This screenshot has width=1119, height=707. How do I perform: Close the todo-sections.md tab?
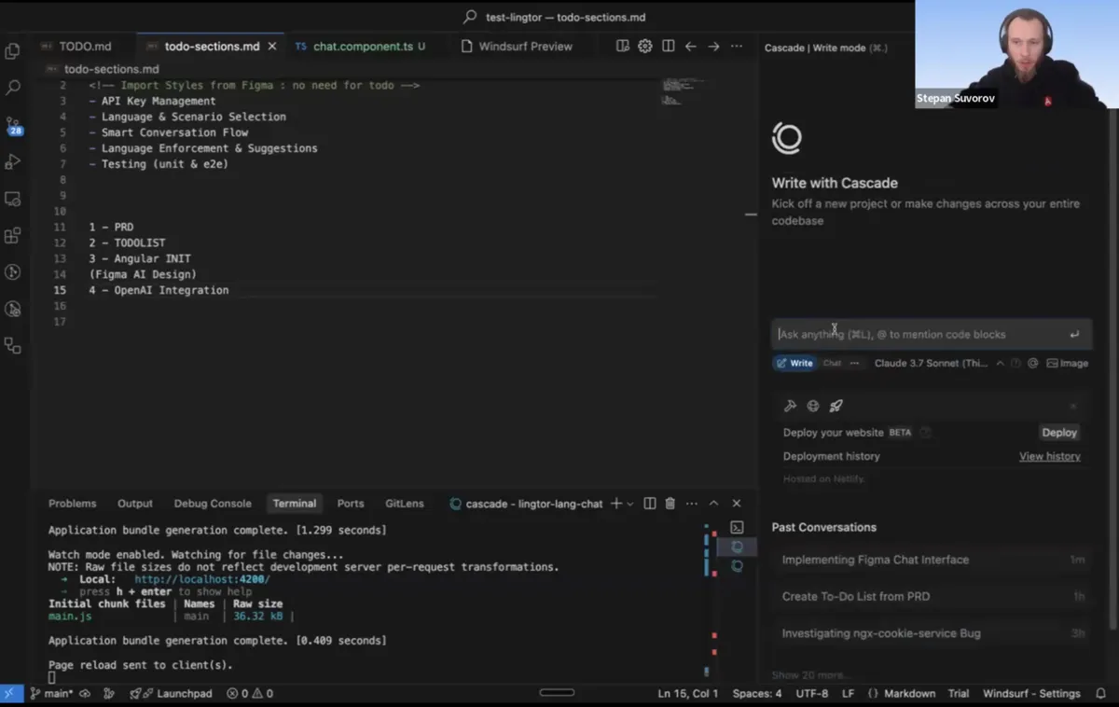pos(272,46)
